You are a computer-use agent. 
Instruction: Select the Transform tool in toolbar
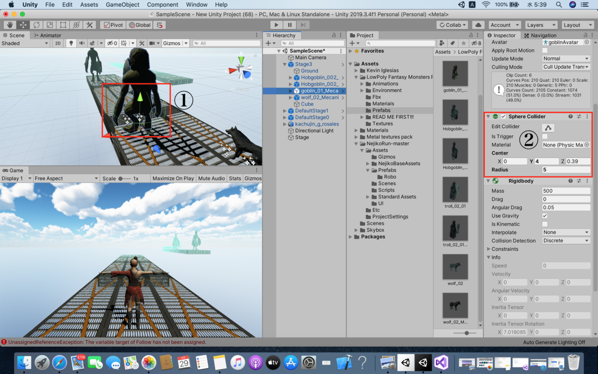pos(76,25)
